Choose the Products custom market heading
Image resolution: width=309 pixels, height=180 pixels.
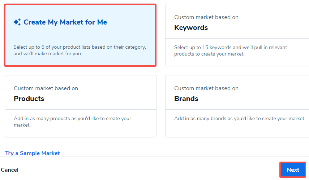[x=29, y=98]
